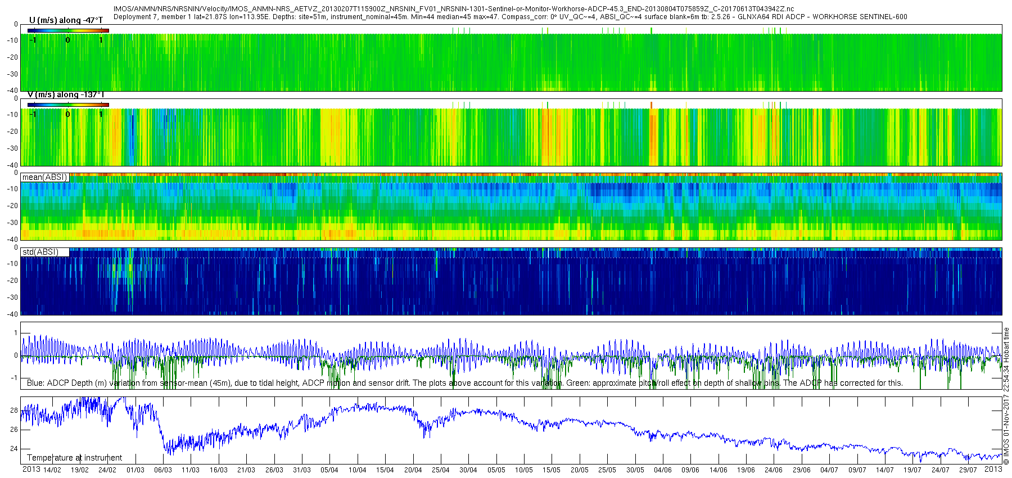Click the V velocity colorbar legend
1012x478 pixels.
(68, 105)
